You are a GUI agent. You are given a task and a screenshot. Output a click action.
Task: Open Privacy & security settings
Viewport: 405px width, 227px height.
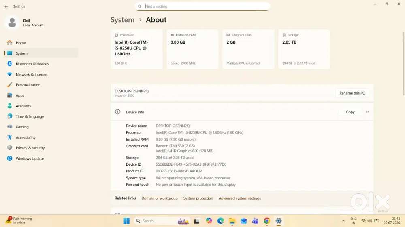(41, 148)
